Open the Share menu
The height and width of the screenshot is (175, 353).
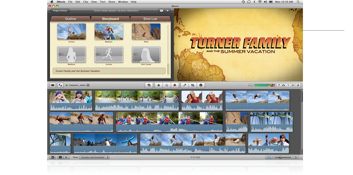(x=112, y=2)
